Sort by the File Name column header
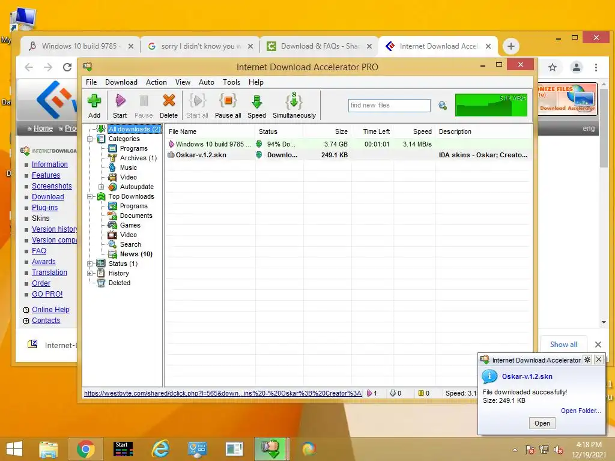Viewport: 615px width, 461px height. click(x=210, y=131)
